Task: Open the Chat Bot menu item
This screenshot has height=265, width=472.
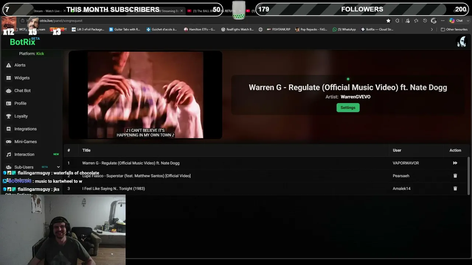Action: tap(22, 91)
